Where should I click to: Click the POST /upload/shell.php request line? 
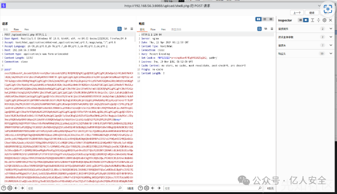[x=25, y=34]
